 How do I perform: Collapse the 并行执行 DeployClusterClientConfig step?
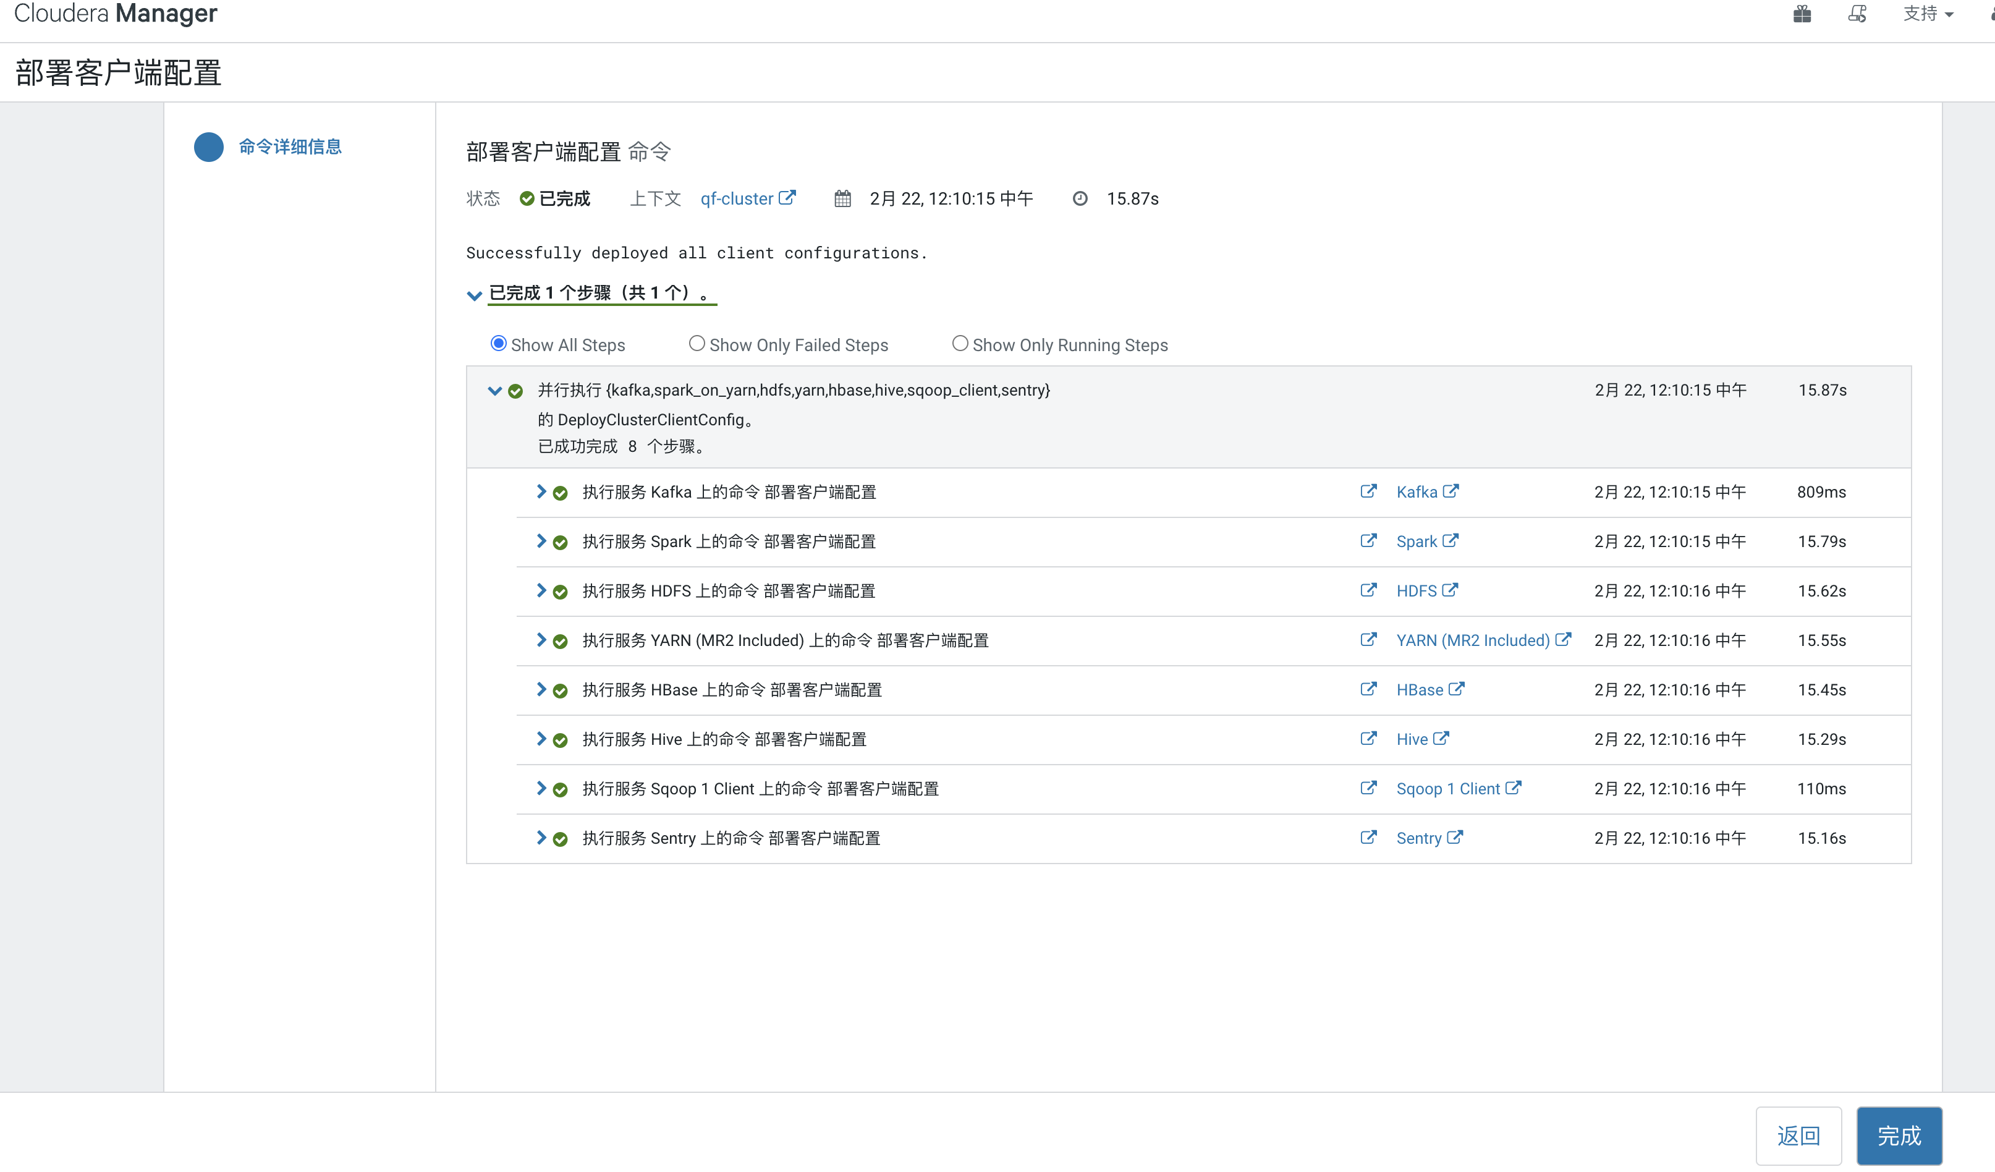[495, 391]
